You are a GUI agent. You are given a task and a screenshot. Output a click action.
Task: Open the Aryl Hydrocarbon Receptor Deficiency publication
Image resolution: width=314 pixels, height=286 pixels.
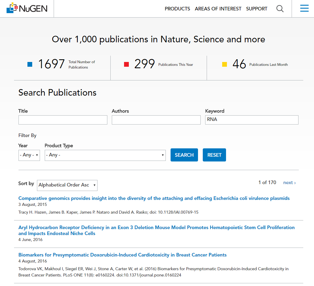[x=157, y=230]
